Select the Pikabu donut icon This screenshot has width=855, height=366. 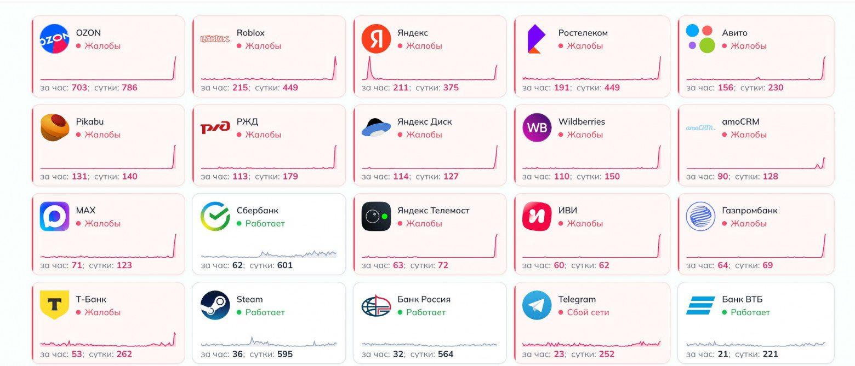(x=55, y=127)
